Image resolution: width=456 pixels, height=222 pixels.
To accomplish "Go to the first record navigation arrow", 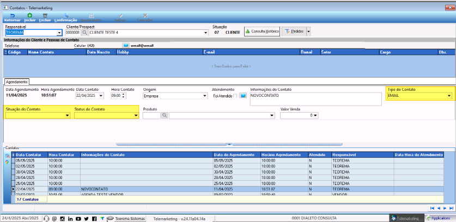I will coord(432,208).
